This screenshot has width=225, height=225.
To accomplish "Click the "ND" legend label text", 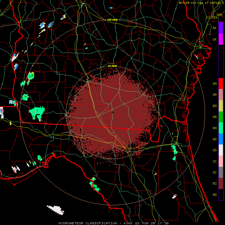I will (215, 195).
